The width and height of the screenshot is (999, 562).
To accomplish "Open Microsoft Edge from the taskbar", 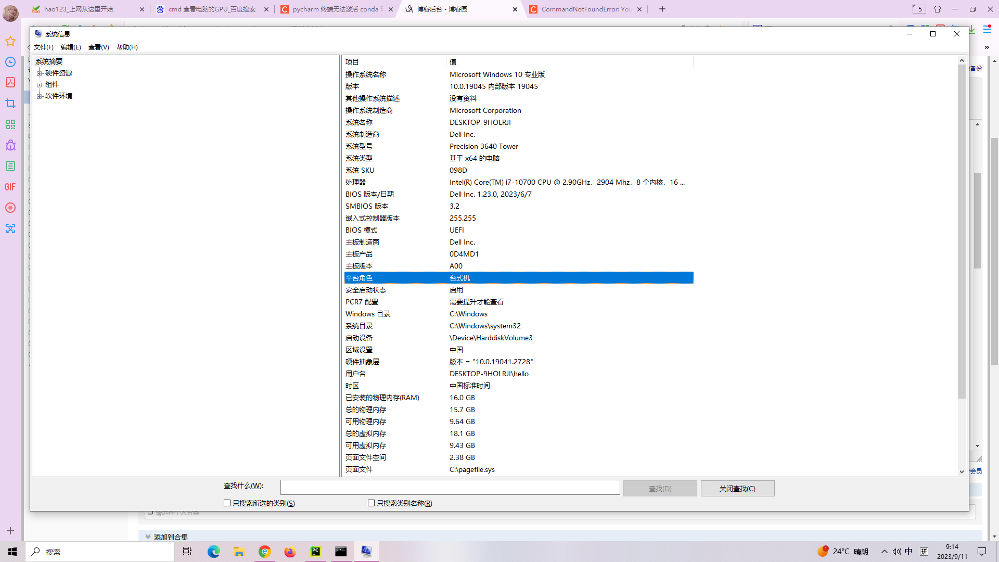I will (213, 552).
